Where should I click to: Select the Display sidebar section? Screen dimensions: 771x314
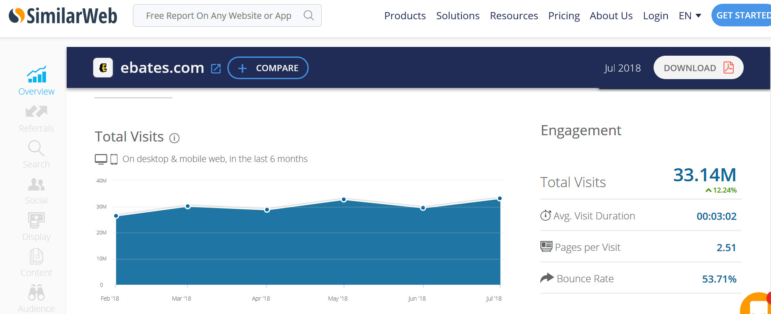click(x=36, y=226)
